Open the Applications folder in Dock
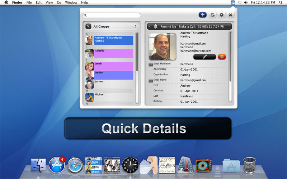Viewport: 287px width, 179px height. 231,165
